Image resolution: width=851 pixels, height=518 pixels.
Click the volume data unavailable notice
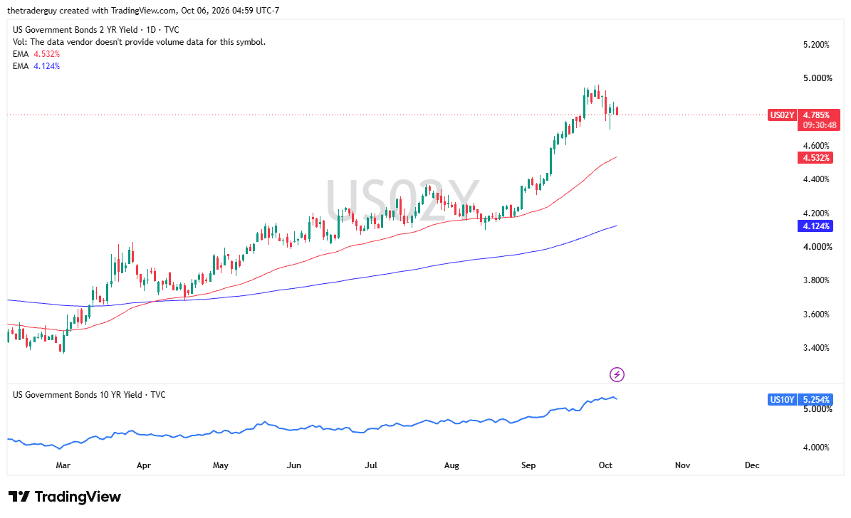pyautogui.click(x=140, y=42)
